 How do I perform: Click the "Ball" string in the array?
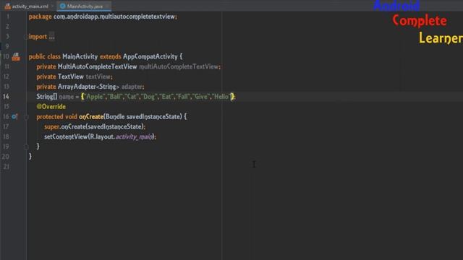tap(115, 97)
